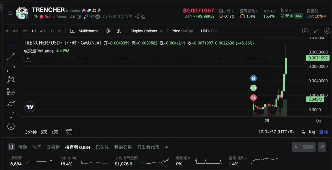Switch chart to MCap mode
Screen dimensions: 332x170
[188, 31]
